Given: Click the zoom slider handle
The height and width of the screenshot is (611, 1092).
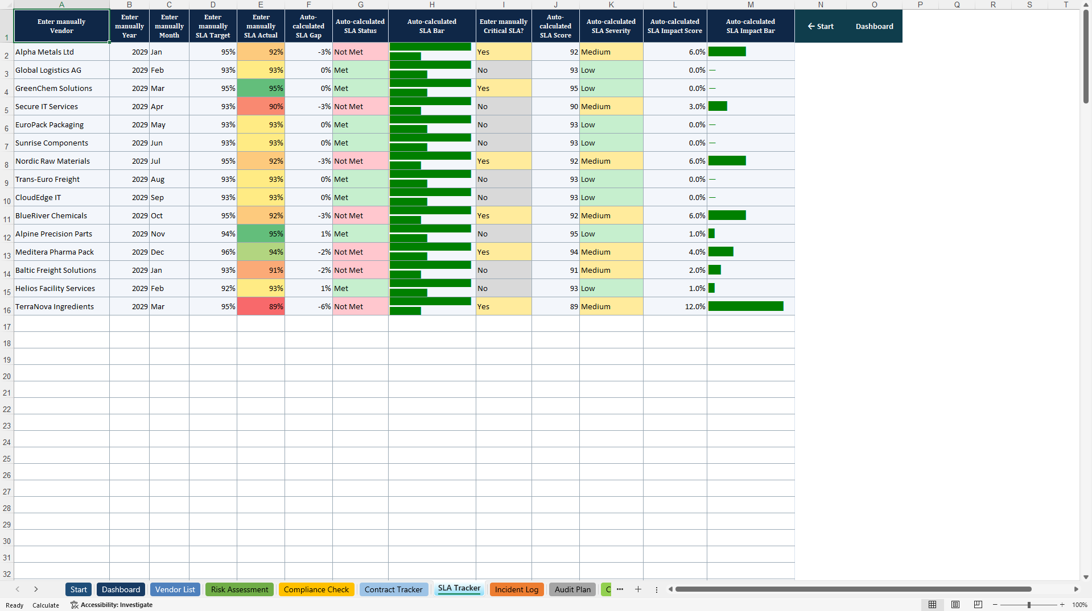Looking at the screenshot, I should [1029, 605].
